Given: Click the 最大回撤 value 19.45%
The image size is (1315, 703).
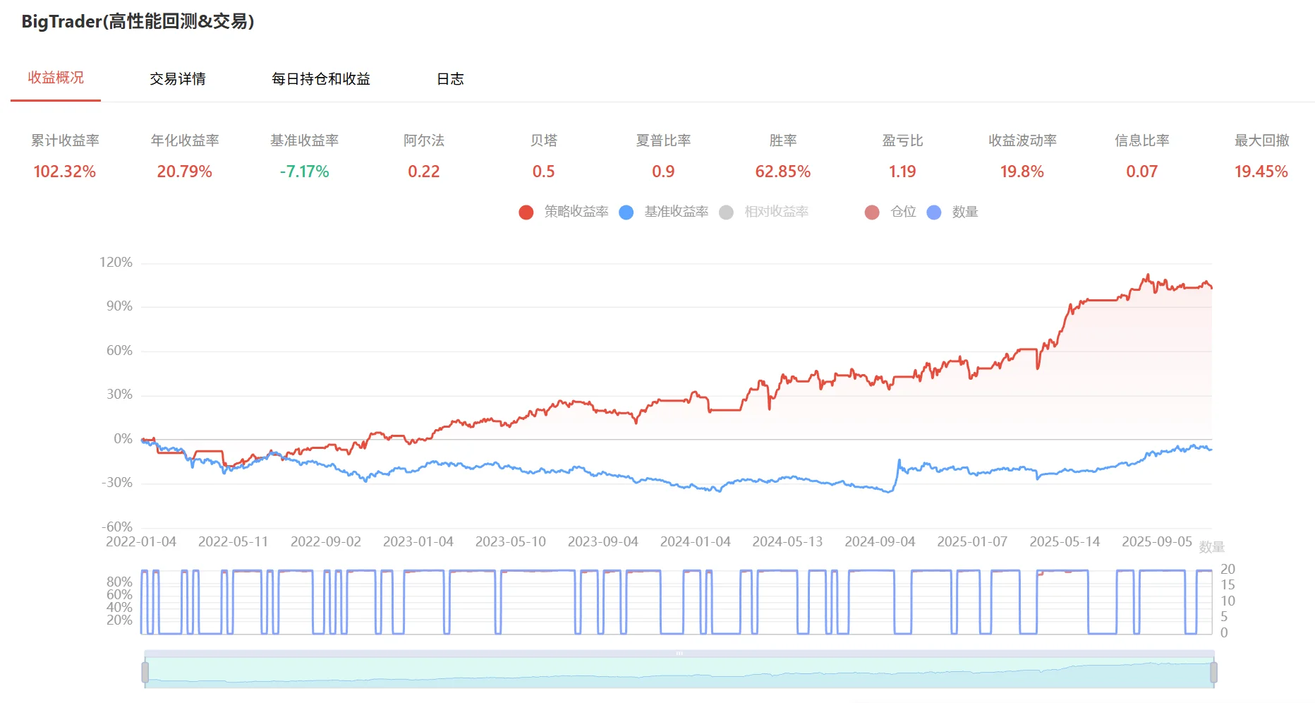Looking at the screenshot, I should [1261, 172].
